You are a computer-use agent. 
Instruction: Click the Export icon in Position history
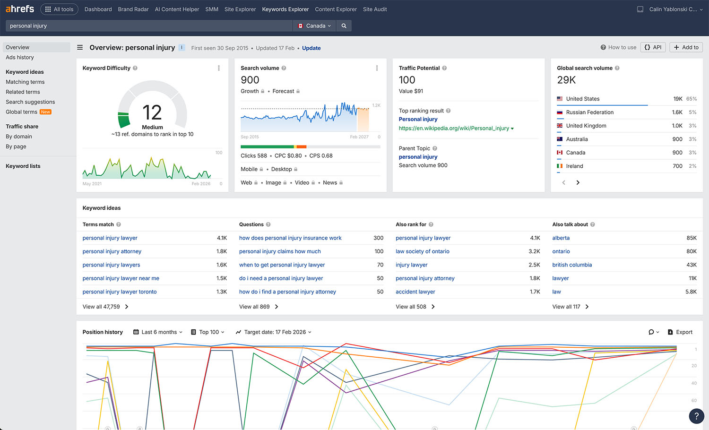click(x=680, y=332)
